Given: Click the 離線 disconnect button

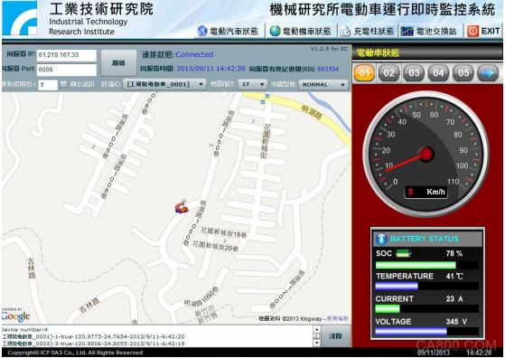Looking at the screenshot, I should click(x=118, y=63).
